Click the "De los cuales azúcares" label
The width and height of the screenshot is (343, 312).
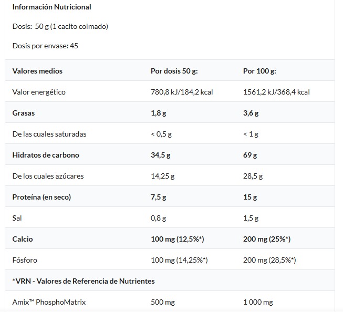[x=48, y=176]
